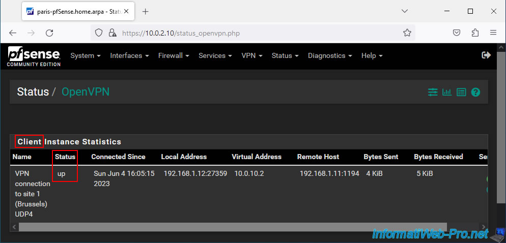Screen dimensions: 506x243
Task: Open browser extensions puzzle icon
Action: point(475,33)
